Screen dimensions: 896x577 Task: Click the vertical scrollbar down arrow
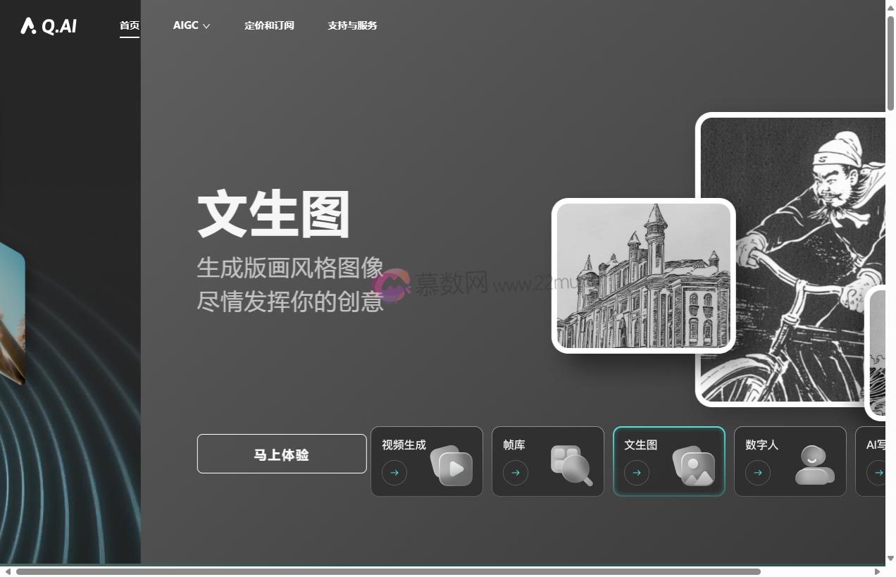coord(890,558)
